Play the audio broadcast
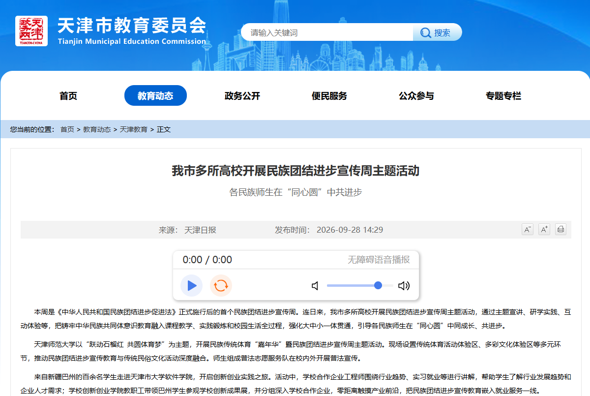 point(191,285)
